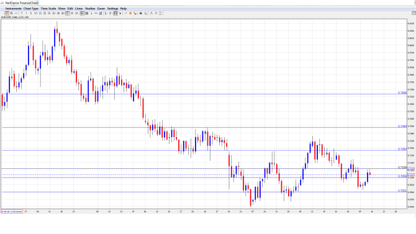Switch to 2H time scale button
416x234 pixels.
[53, 13]
